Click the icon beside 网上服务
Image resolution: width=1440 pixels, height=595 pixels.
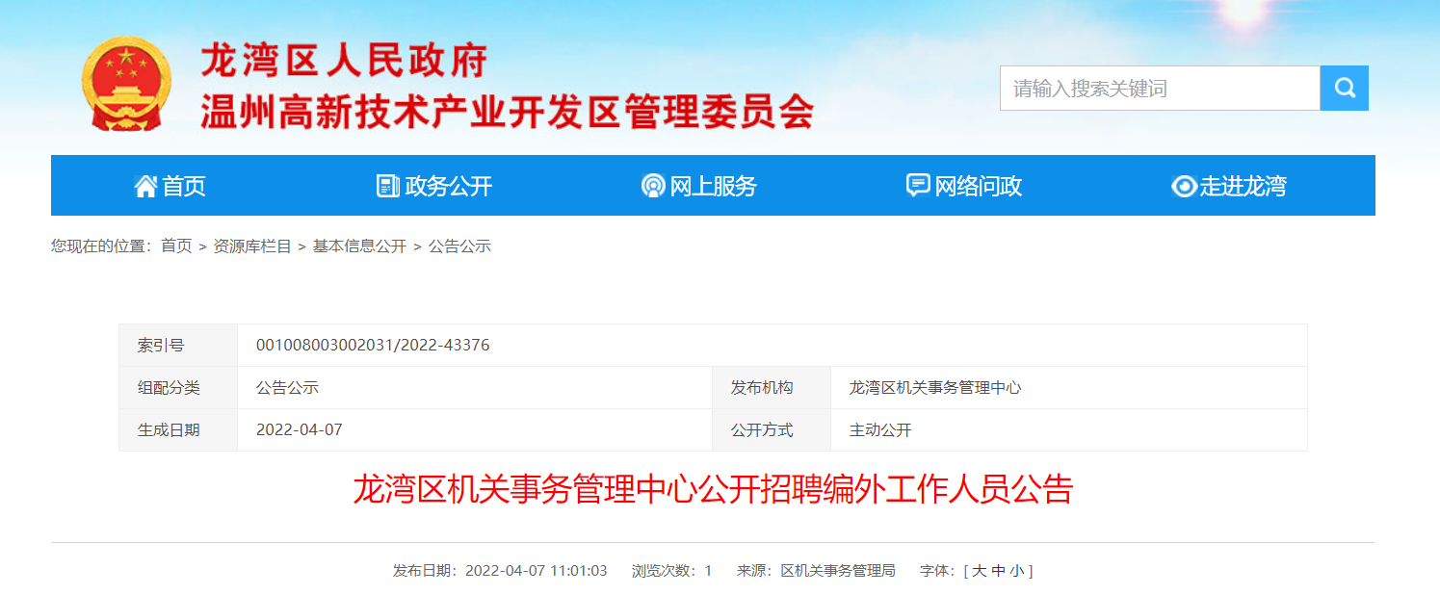[x=653, y=186]
